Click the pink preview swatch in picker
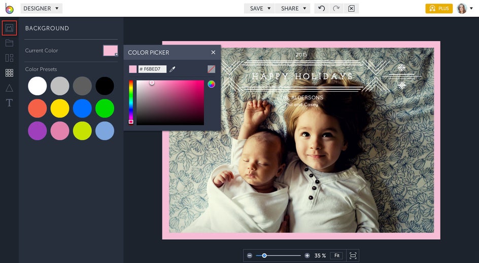479x263 pixels. [x=133, y=69]
